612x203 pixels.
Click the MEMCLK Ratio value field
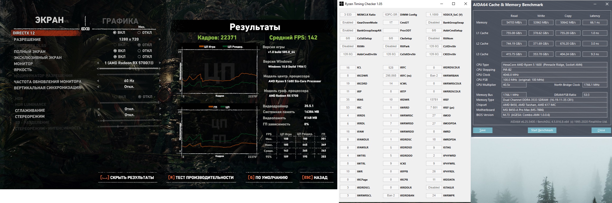348,15
